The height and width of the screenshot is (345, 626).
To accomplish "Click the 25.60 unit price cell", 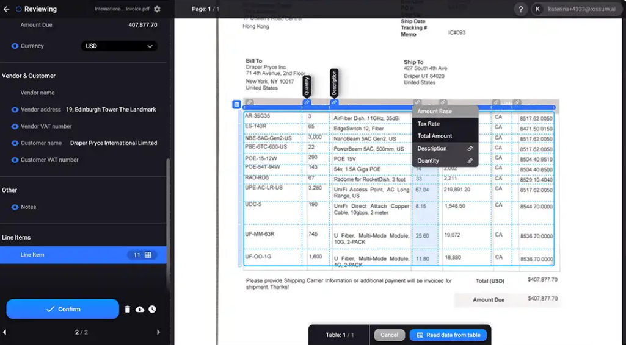I will click(x=422, y=236).
